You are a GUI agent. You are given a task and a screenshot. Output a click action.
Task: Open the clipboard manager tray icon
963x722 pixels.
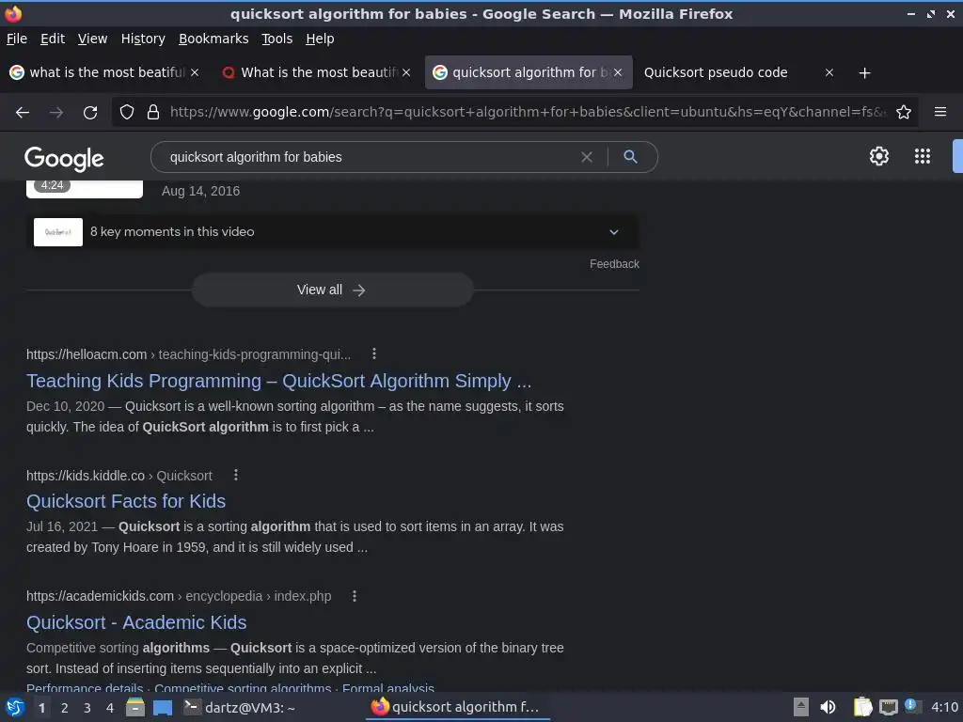pyautogui.click(x=862, y=707)
